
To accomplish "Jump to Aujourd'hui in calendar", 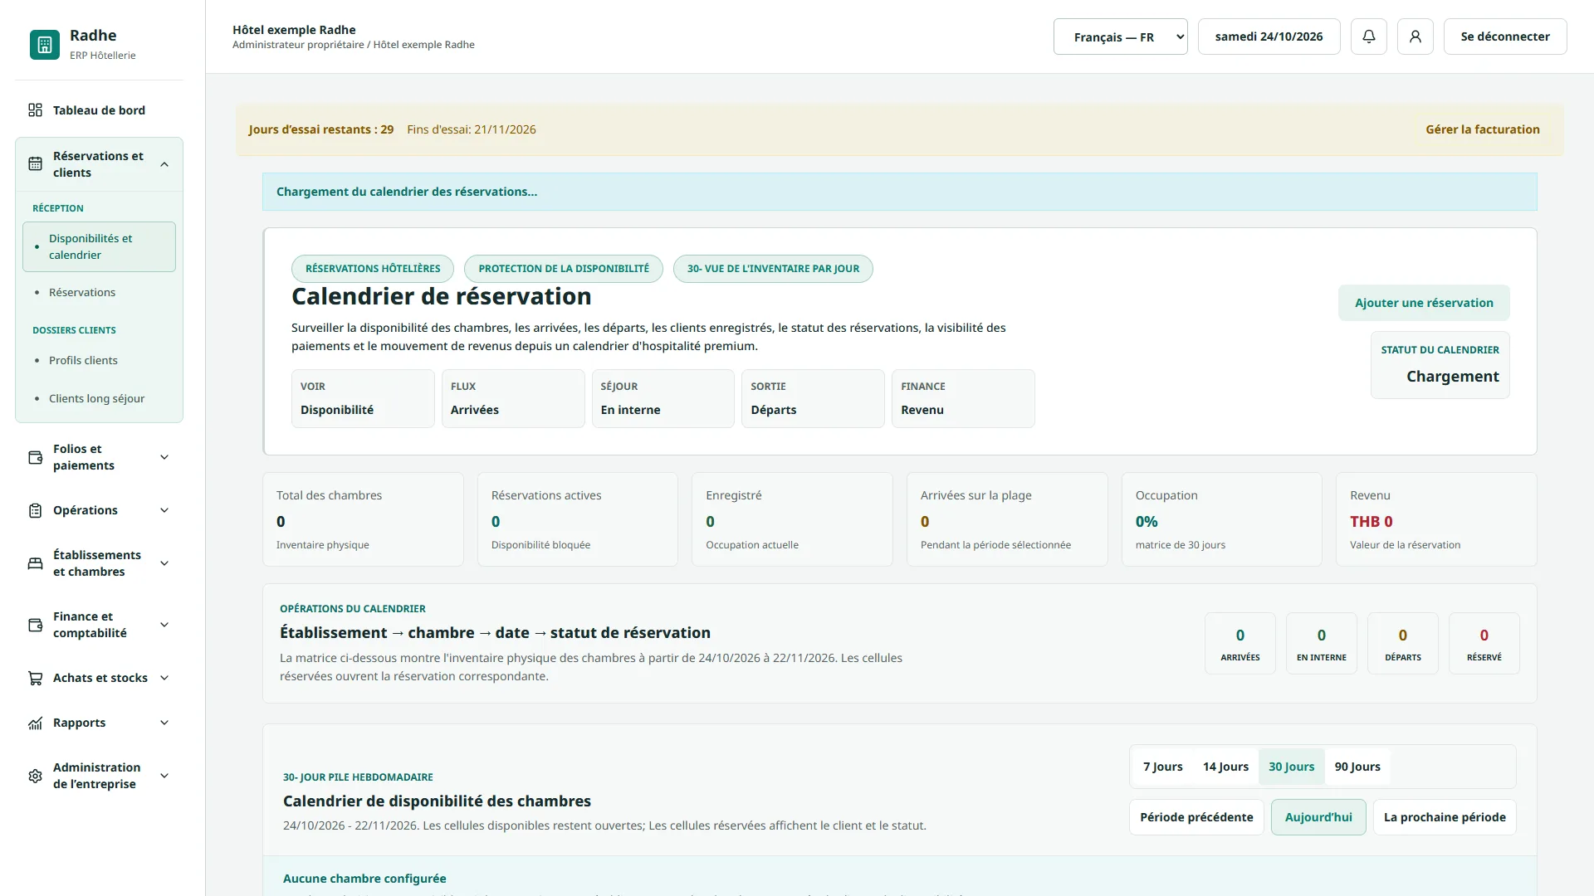I will (x=1318, y=817).
